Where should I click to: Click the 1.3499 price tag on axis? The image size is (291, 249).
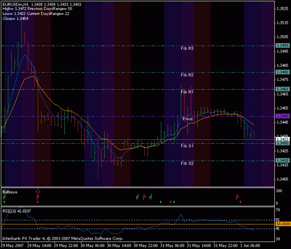click(283, 46)
